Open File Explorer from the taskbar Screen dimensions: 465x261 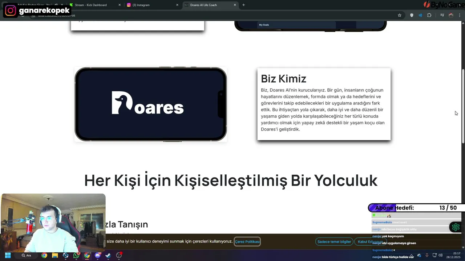[55, 255]
